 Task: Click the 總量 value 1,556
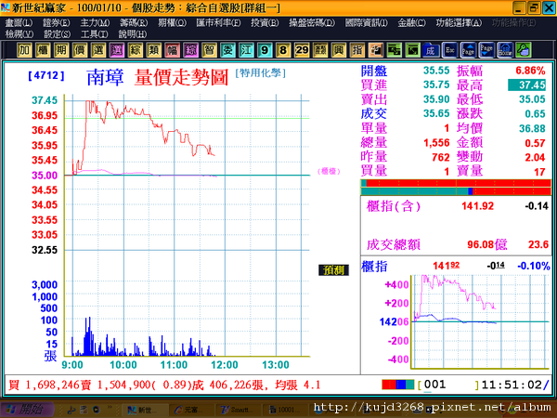pos(436,143)
